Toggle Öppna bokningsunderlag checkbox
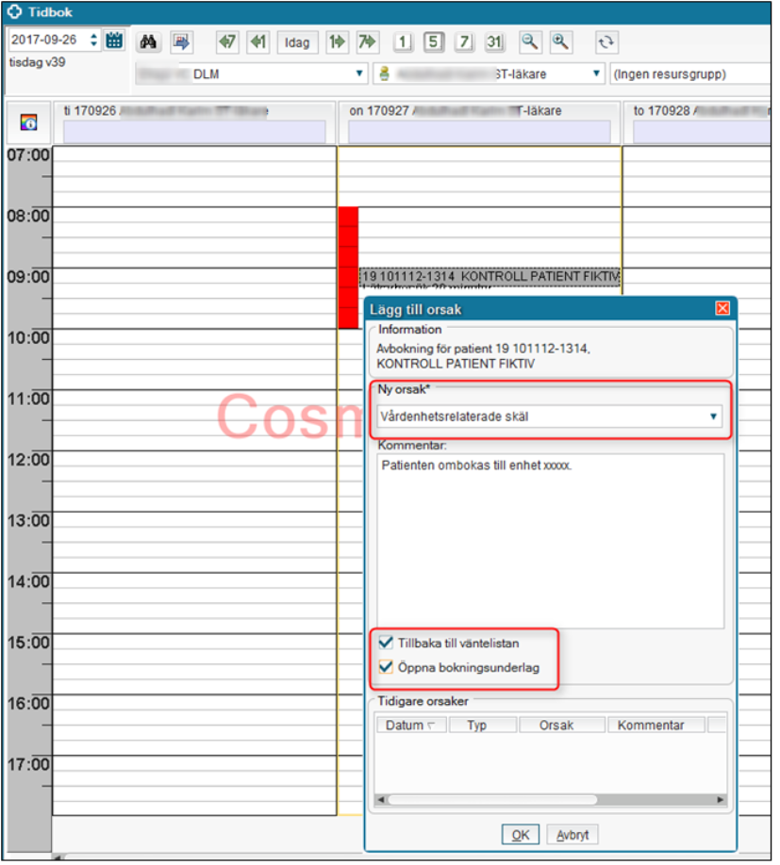780x865 pixels. [x=385, y=667]
